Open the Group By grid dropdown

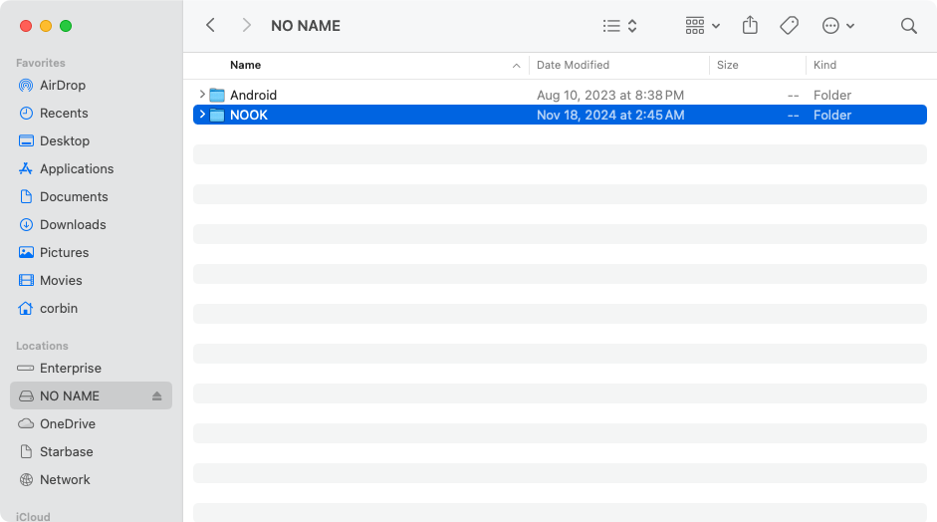[x=702, y=26]
